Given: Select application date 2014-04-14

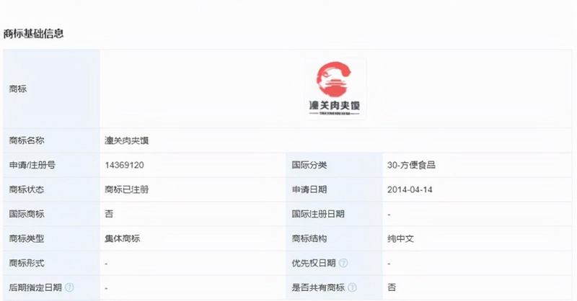Looking at the screenshot, I should tap(410, 189).
